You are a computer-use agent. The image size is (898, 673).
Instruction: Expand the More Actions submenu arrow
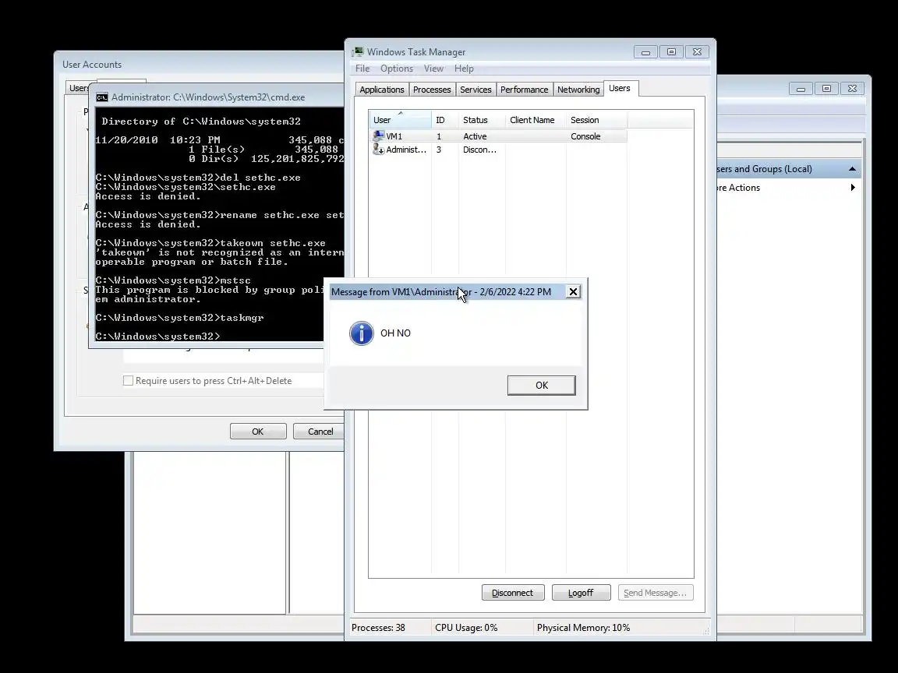point(853,187)
